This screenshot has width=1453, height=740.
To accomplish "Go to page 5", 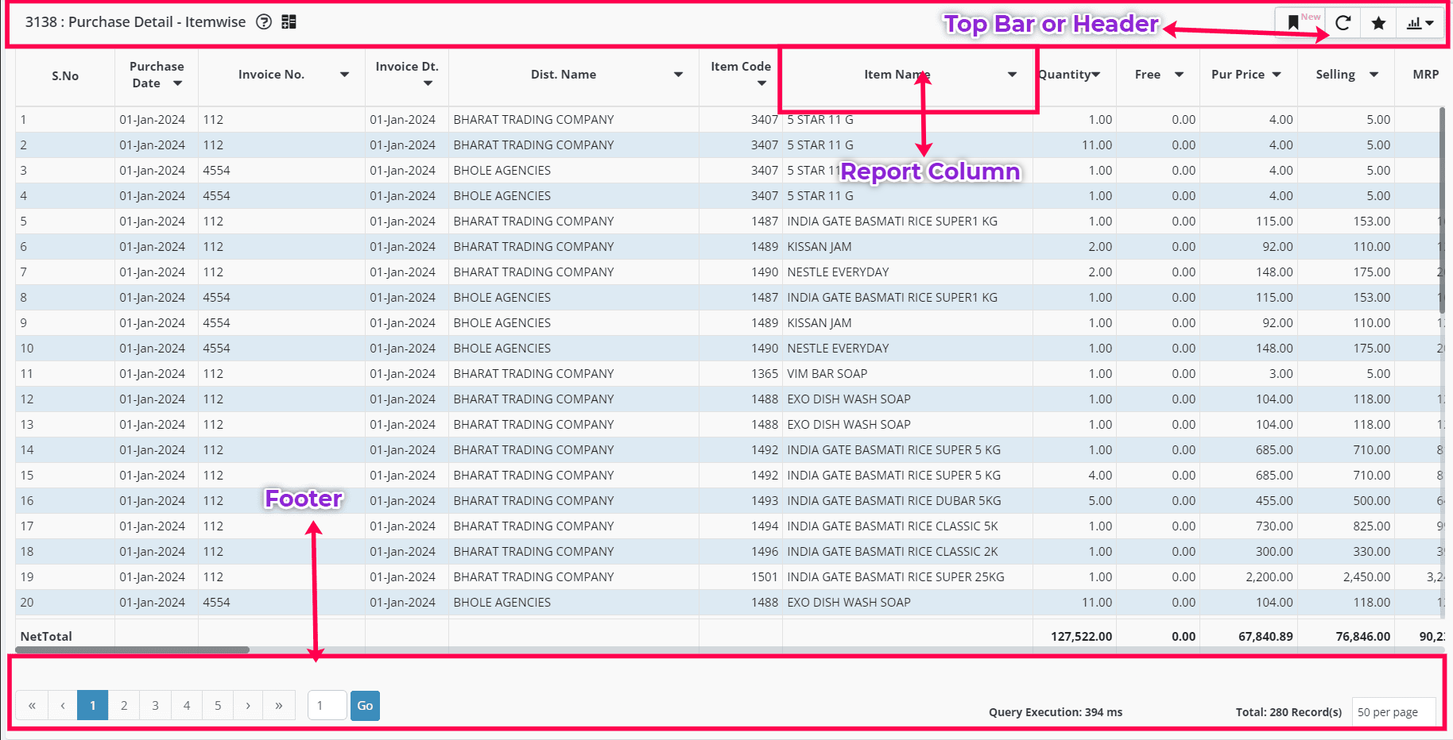I will 218,705.
